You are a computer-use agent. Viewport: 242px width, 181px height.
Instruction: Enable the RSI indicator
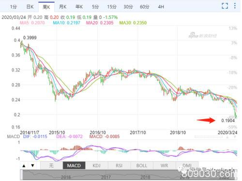(x=119, y=166)
